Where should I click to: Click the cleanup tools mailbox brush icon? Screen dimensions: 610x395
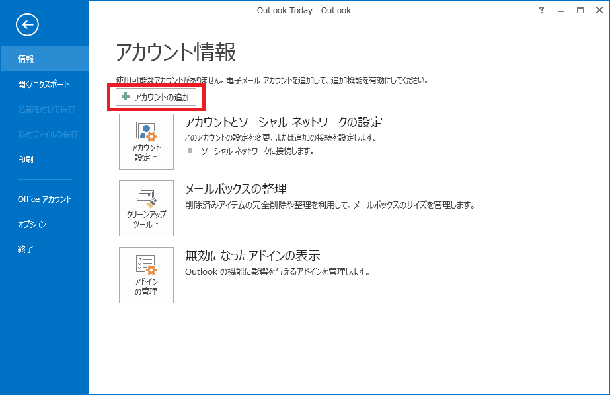pos(146,198)
